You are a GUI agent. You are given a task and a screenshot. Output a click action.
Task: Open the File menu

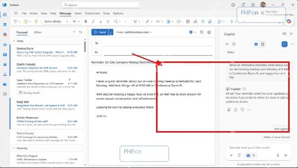click(24, 13)
